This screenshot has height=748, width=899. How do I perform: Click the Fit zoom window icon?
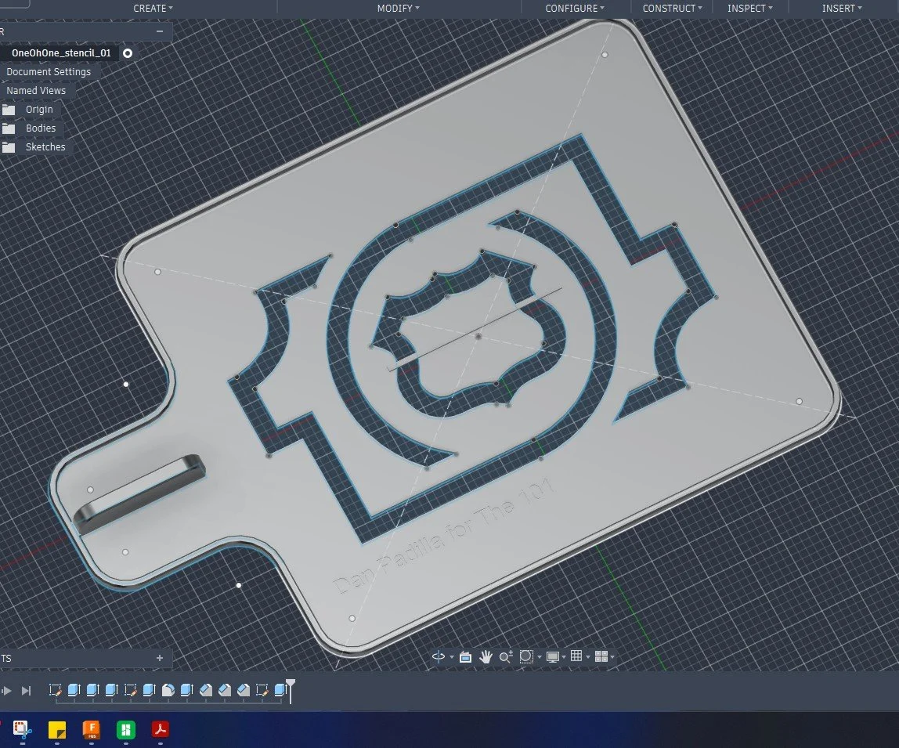tap(526, 657)
